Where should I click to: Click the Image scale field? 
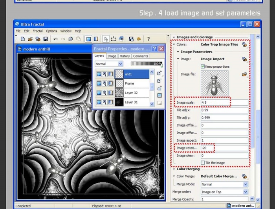point(224,103)
